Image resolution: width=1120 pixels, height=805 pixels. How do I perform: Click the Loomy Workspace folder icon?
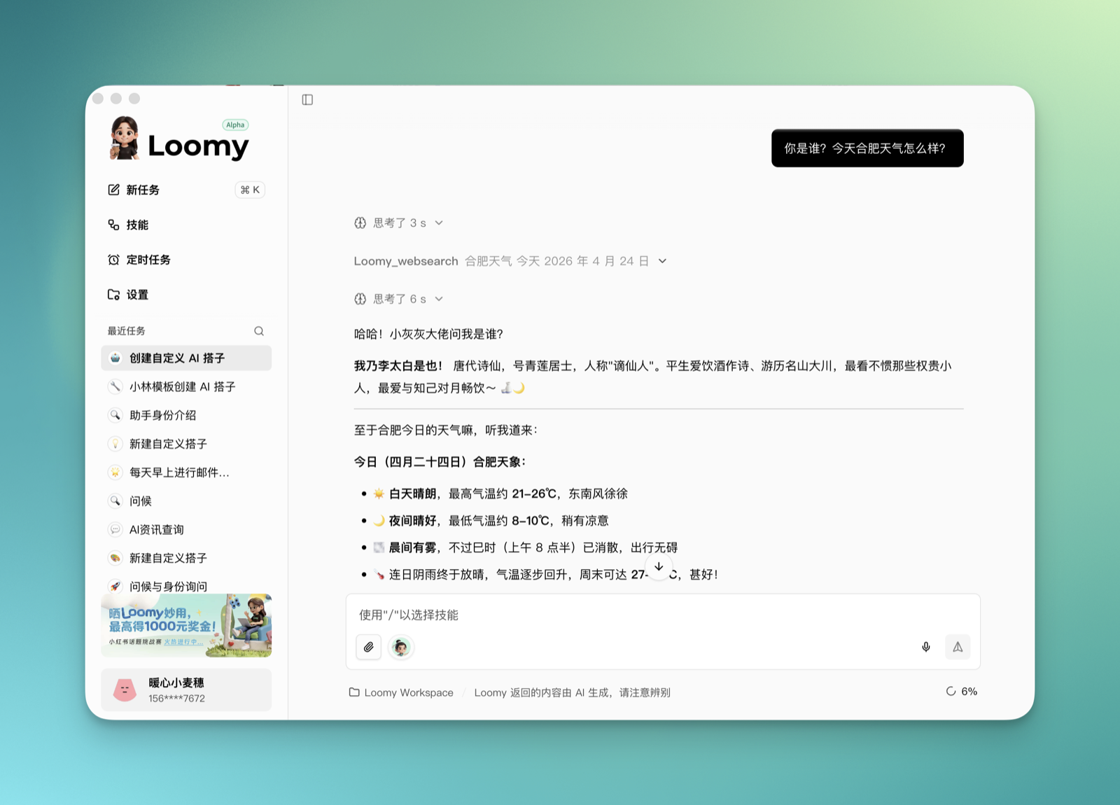point(354,692)
